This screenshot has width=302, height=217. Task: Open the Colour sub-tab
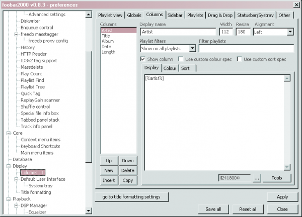pyautogui.click(x=170, y=68)
